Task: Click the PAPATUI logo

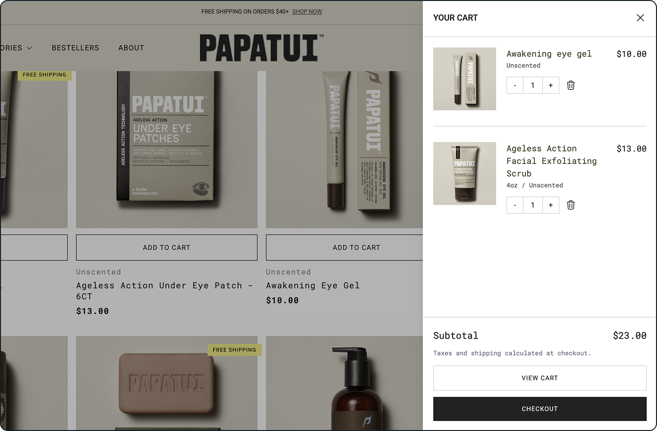Action: coord(261,48)
